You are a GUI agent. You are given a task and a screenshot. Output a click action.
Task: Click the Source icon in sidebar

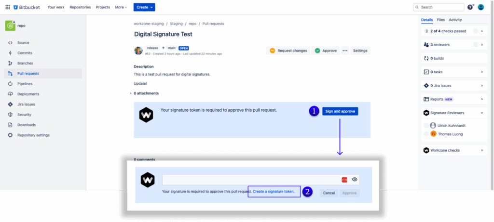pyautogui.click(x=10, y=43)
